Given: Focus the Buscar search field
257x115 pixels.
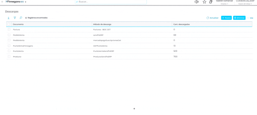Looking at the screenshot, I should [111, 2].
